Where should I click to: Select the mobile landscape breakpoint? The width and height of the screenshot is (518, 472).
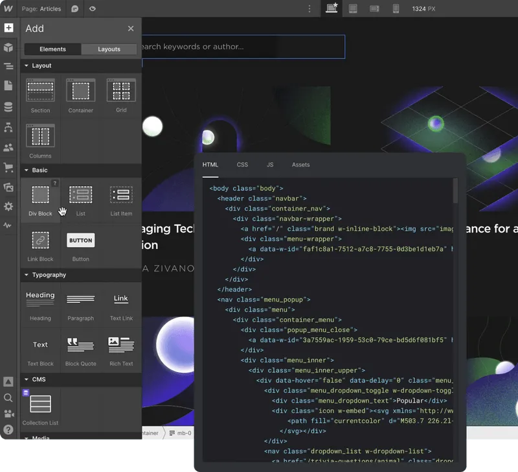(374, 8)
